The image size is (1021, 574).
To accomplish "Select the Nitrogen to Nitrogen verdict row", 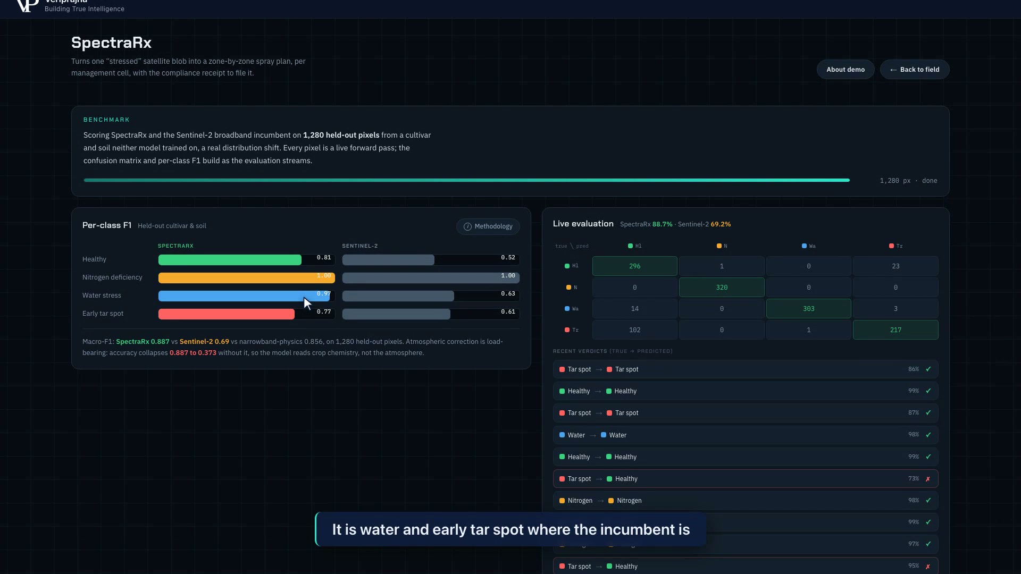I will tap(746, 501).
